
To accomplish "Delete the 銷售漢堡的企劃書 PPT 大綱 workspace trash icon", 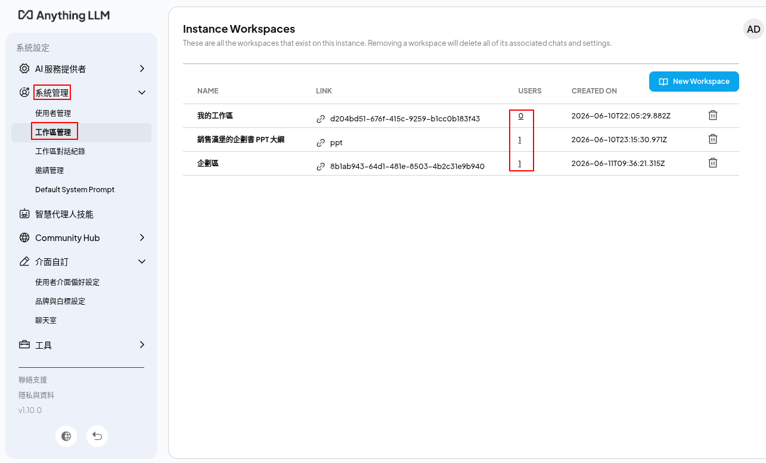I will tap(712, 139).
